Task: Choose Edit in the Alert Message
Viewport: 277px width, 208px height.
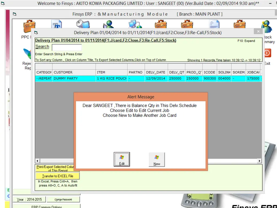Action: pyautogui.click(x=122, y=159)
